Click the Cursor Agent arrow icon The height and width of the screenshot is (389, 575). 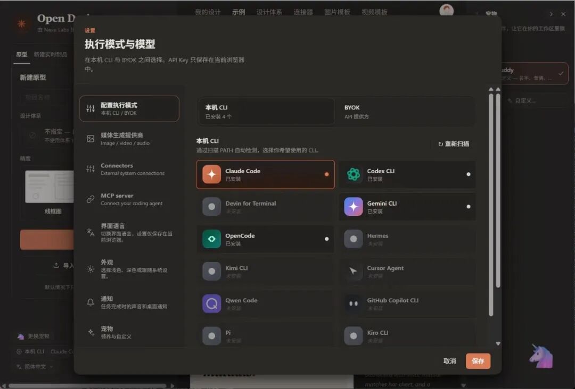coord(354,271)
